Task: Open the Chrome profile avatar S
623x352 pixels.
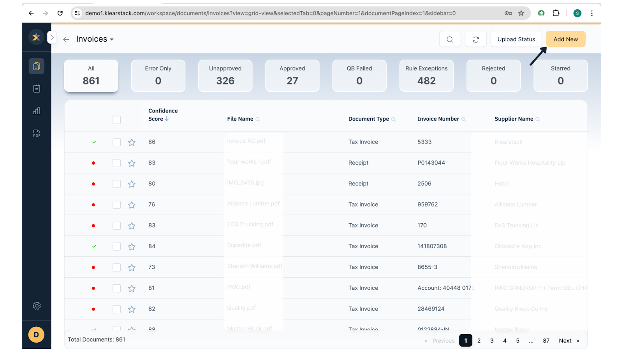Action: coord(577,13)
